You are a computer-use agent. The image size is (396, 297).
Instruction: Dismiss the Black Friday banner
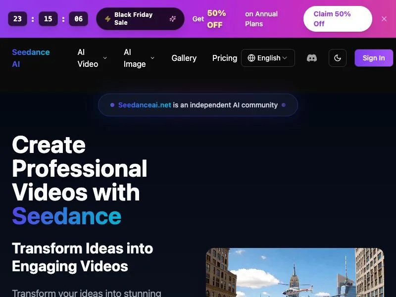tap(384, 19)
